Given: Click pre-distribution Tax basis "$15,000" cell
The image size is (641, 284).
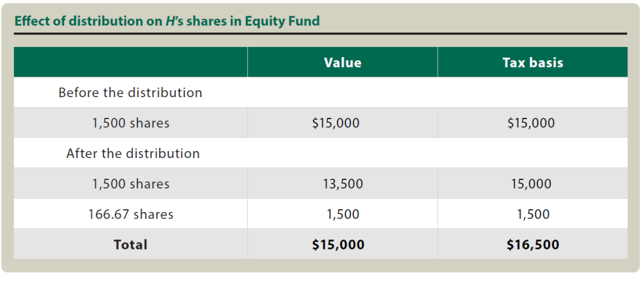Looking at the screenshot, I should click(x=531, y=124).
